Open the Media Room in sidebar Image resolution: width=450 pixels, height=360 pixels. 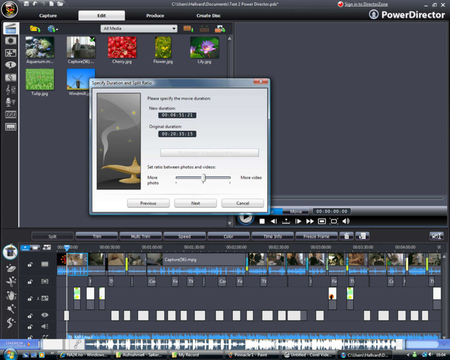[11, 29]
